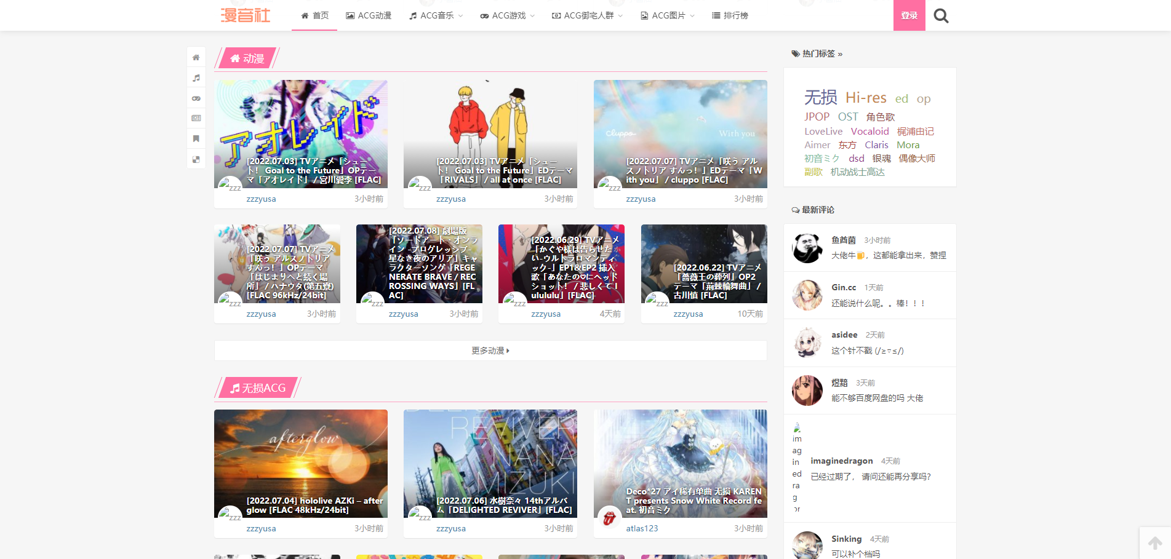Open the 薔薇王の葬列 OP2 card
1171x559 pixels.
click(704, 264)
